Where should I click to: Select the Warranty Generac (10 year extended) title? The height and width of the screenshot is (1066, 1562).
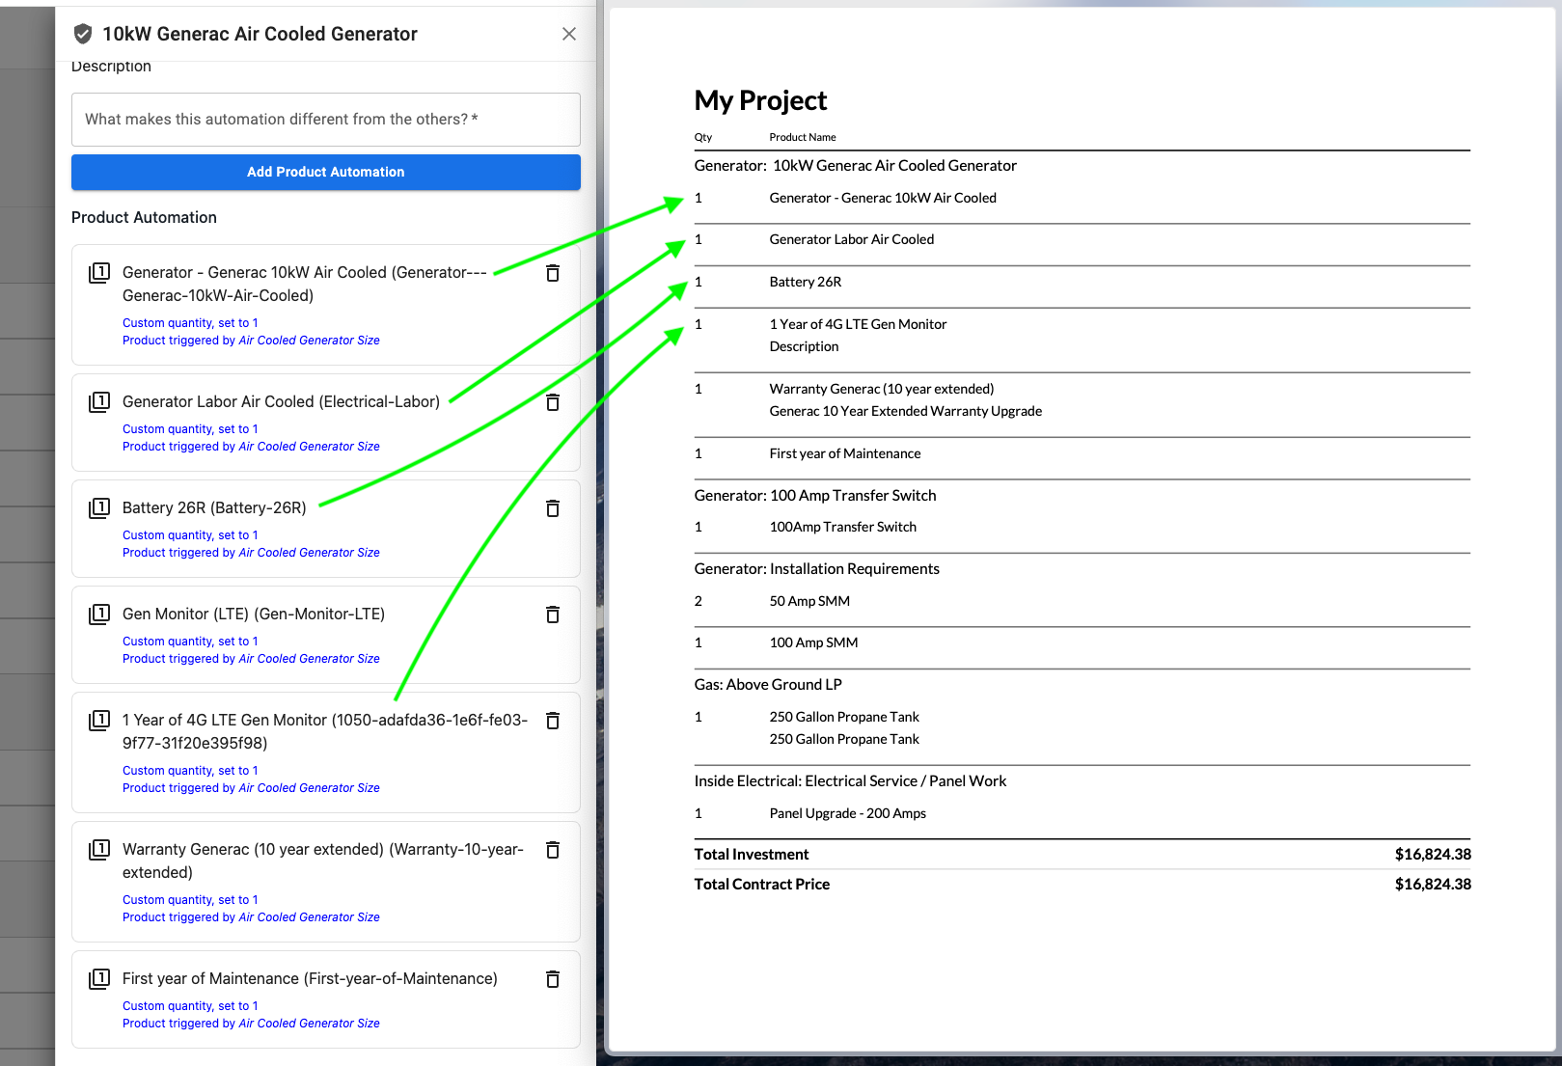pyautogui.click(x=323, y=861)
